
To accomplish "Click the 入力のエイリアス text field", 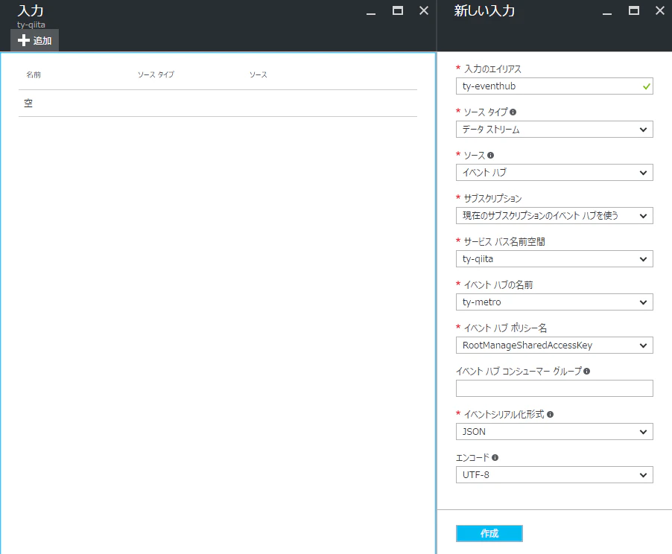I will point(554,86).
